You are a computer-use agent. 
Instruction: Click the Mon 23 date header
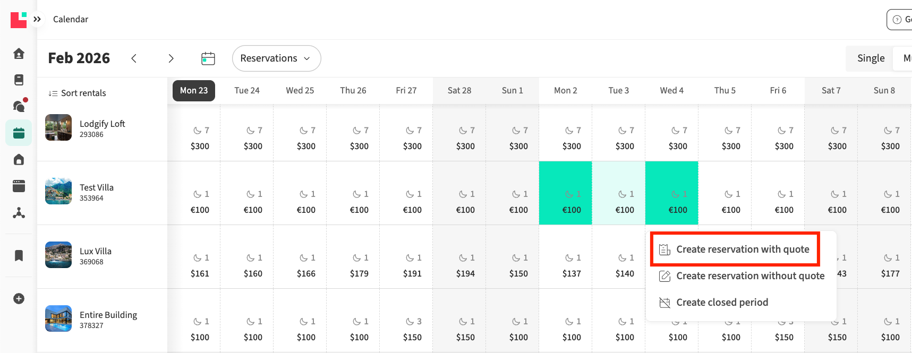[x=194, y=91]
